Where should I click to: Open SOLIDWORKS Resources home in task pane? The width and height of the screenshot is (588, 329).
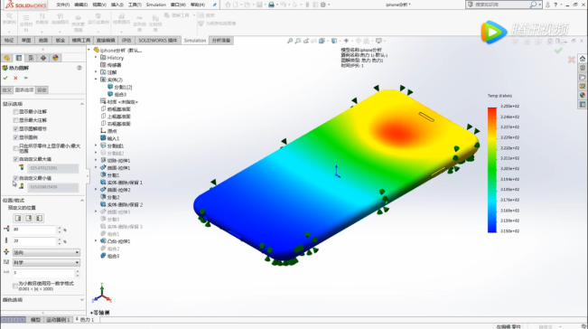pyautogui.click(x=583, y=59)
